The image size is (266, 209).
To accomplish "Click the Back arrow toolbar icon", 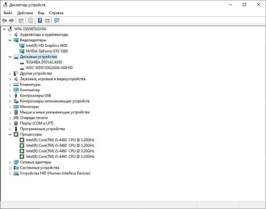I will click(4, 21).
